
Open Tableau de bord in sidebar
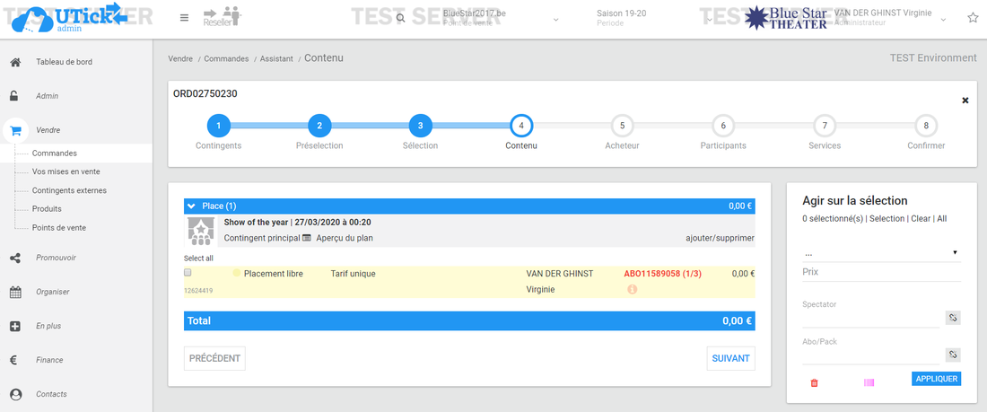point(64,62)
